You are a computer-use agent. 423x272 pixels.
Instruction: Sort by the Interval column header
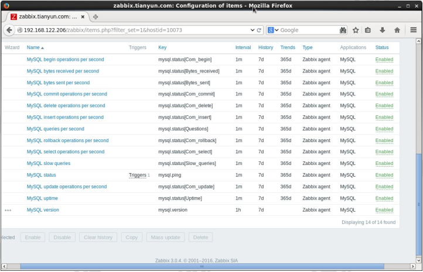(x=243, y=47)
